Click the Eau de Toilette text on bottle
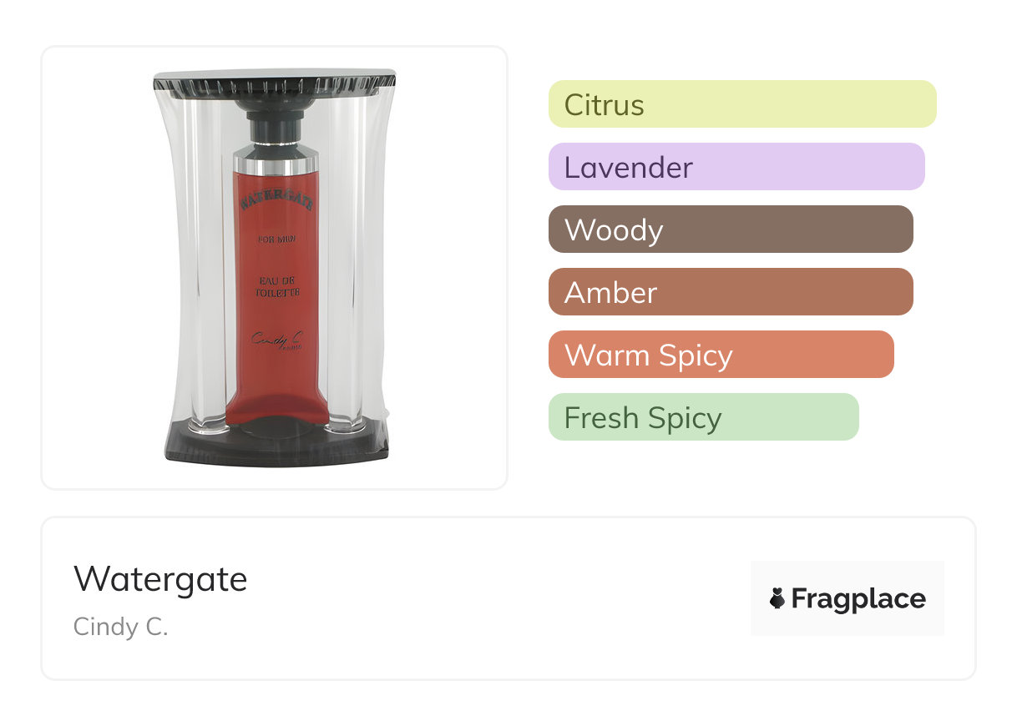Viewport: 1017px width, 721px height. pyautogui.click(x=276, y=286)
